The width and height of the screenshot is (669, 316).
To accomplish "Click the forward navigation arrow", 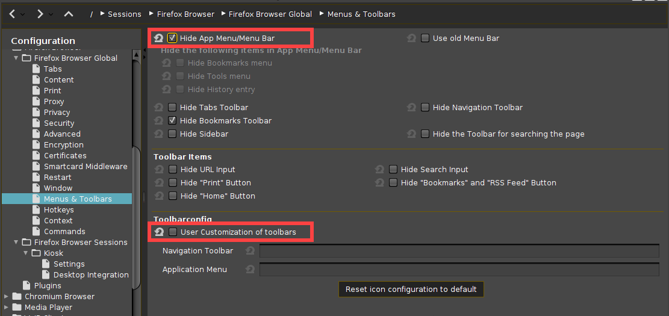I will point(40,14).
